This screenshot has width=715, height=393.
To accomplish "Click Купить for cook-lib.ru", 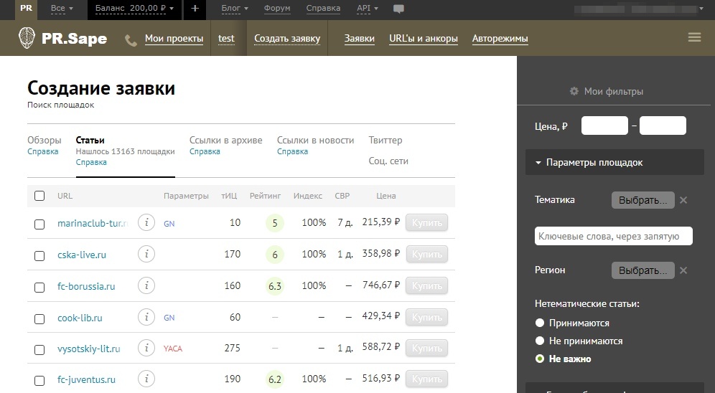I will [x=427, y=317].
